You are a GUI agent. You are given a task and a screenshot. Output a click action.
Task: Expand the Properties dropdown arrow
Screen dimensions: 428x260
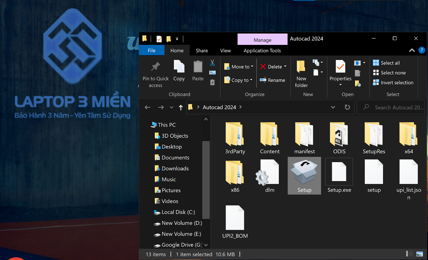(340, 85)
